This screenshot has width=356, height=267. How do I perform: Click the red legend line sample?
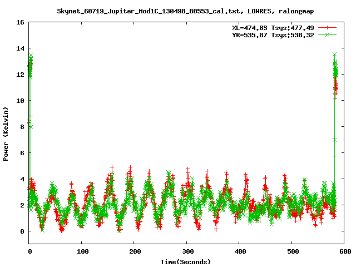pos(327,28)
